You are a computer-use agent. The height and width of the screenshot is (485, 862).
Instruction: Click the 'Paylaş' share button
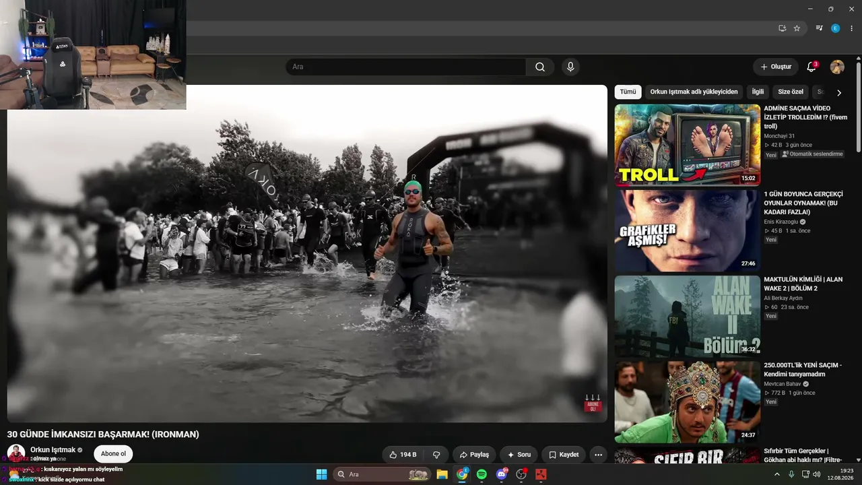[x=475, y=455]
